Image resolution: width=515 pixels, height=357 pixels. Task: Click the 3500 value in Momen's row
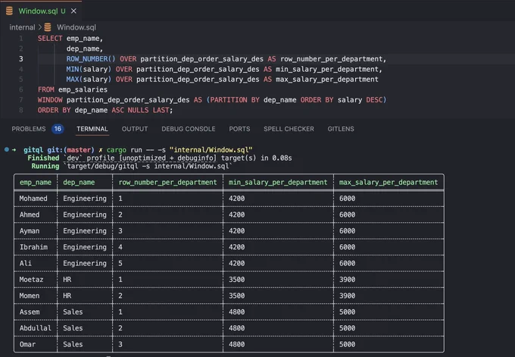[236, 296]
